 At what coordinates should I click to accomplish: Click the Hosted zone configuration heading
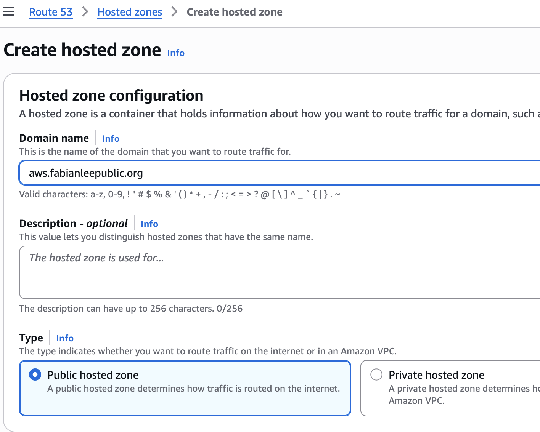point(111,96)
